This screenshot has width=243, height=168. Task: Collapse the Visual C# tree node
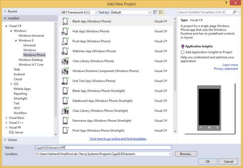point(6,26)
